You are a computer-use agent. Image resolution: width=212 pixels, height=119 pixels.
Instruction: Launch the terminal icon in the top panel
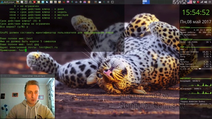(112, 2)
